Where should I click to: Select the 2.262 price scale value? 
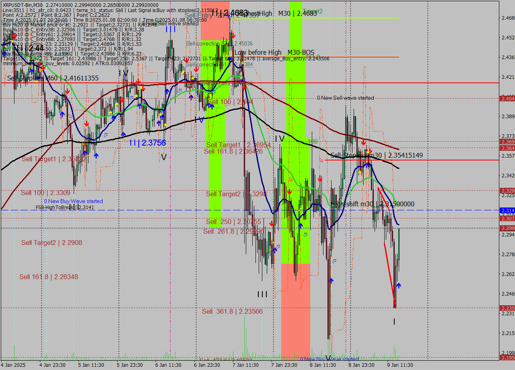[508, 274]
